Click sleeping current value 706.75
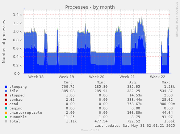Screen dimensions: 180x134 68,87
